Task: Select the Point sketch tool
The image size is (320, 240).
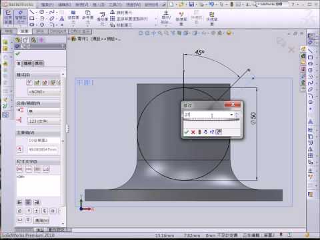Action: tap(62, 25)
